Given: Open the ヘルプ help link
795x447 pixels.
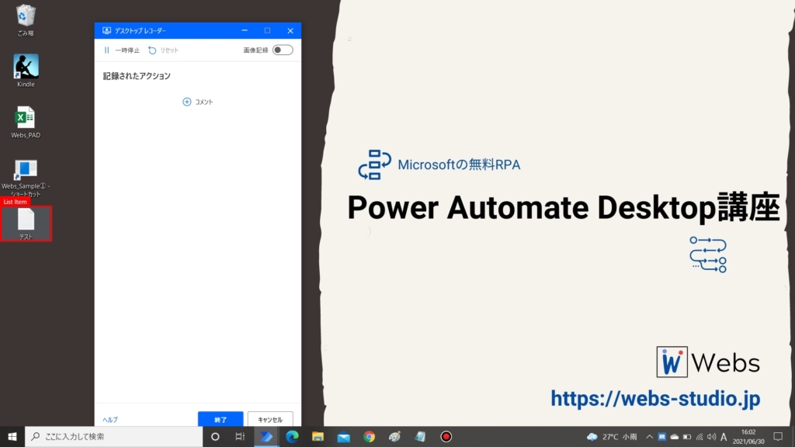Looking at the screenshot, I should click(x=110, y=420).
